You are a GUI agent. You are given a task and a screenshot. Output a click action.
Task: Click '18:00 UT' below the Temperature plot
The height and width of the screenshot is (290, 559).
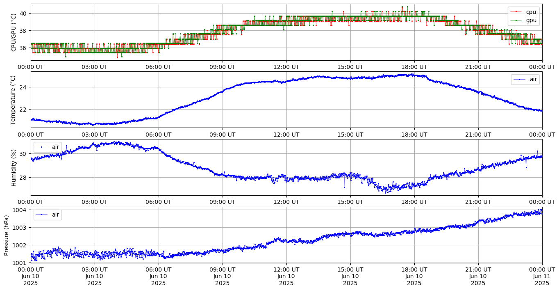pyautogui.click(x=414, y=135)
